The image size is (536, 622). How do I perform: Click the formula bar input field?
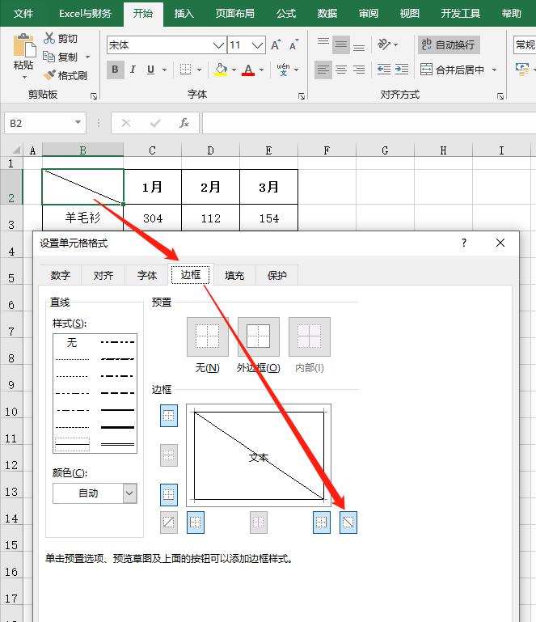click(369, 123)
